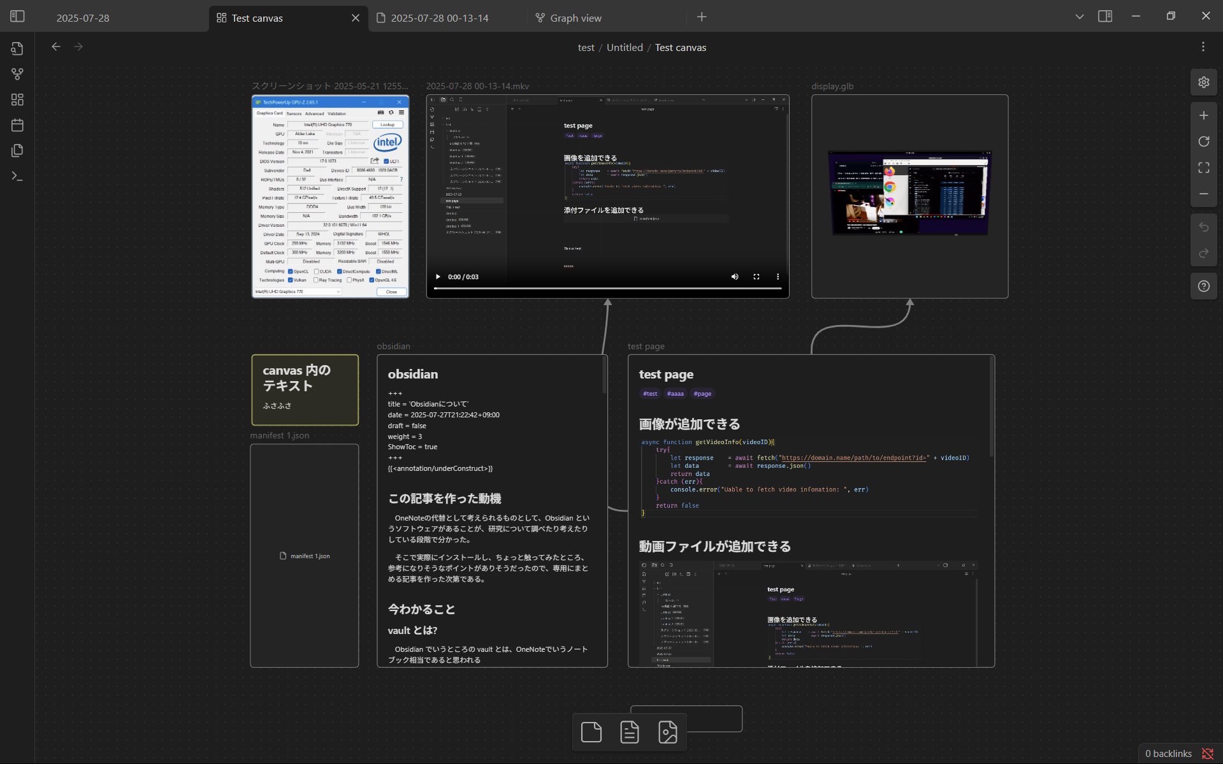Expand the tab list dropdown
Viewport: 1223px width, 764px height.
point(1079,17)
